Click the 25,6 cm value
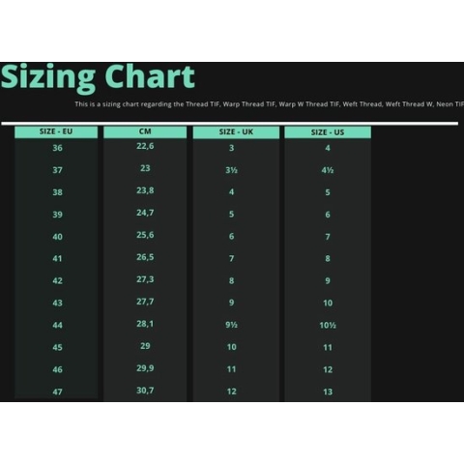The width and height of the screenshot is (464, 464). coord(145,235)
